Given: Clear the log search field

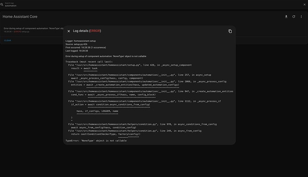Looking at the screenshot, I should pos(304,4).
